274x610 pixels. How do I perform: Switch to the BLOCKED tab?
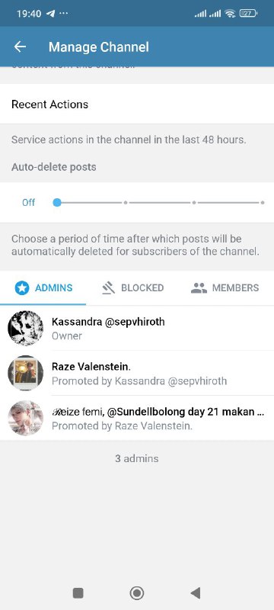(133, 288)
